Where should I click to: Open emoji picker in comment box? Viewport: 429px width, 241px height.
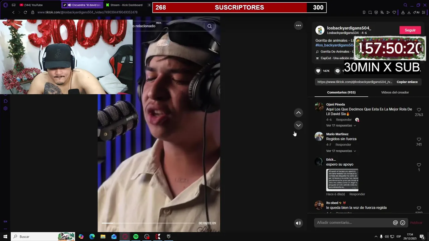[x=403, y=223]
